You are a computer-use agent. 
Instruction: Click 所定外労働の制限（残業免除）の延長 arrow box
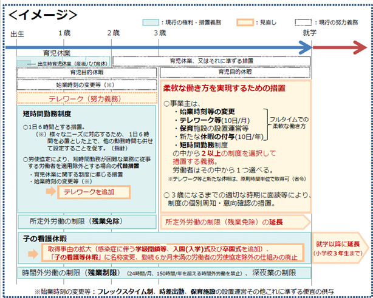tap(236, 222)
